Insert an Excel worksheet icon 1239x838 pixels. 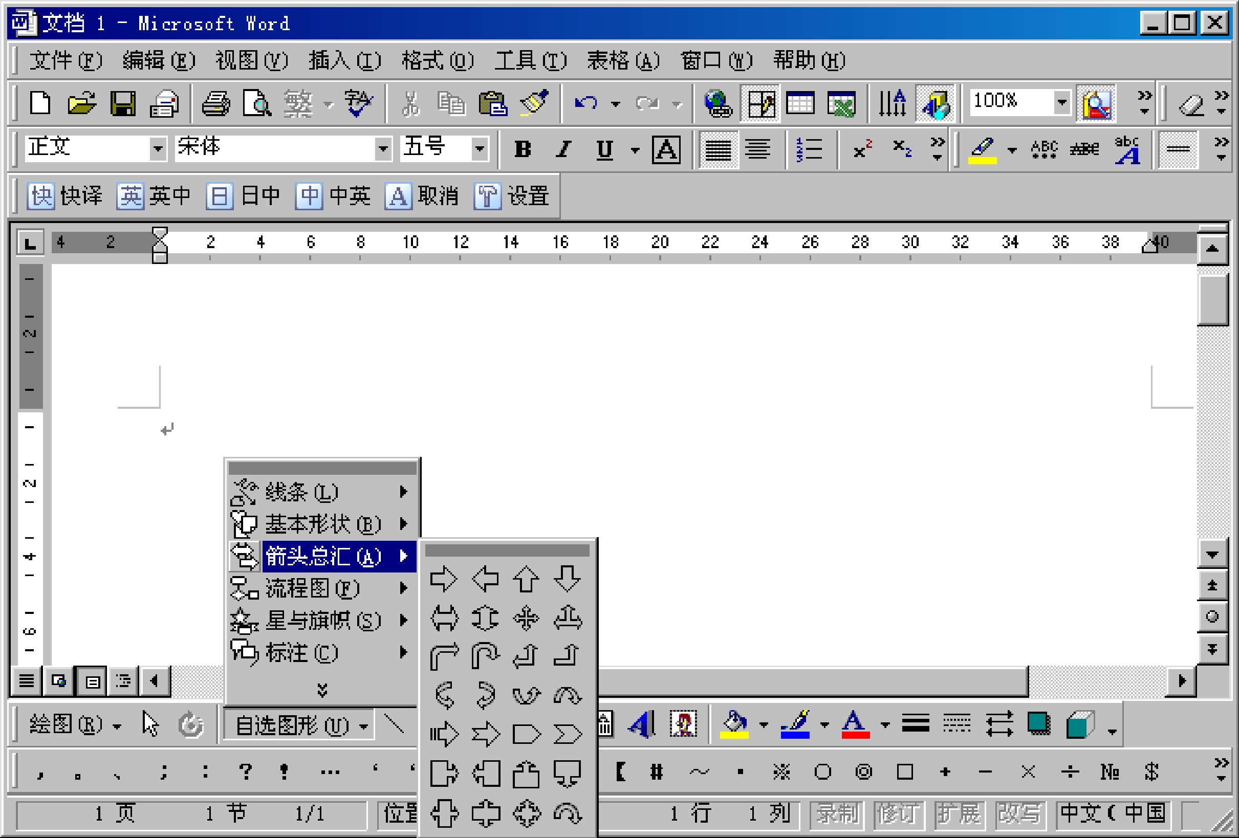click(841, 103)
